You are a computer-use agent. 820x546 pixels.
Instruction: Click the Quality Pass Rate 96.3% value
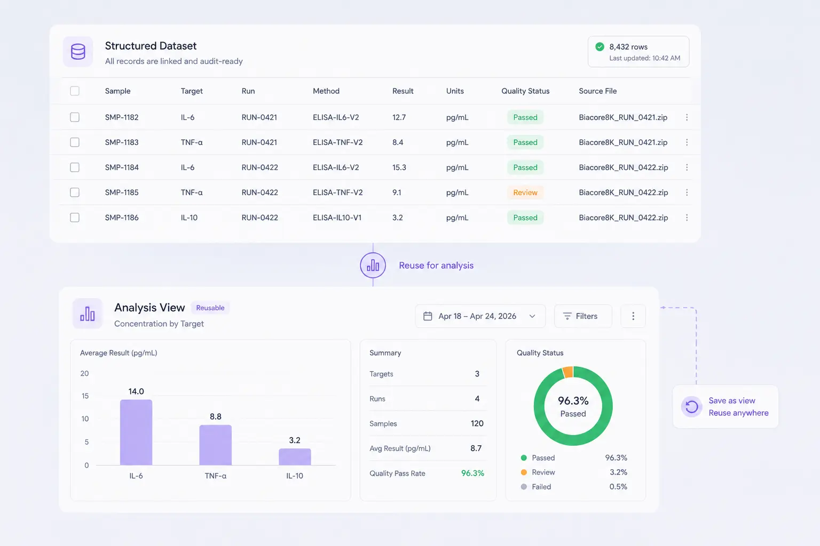[x=472, y=473]
